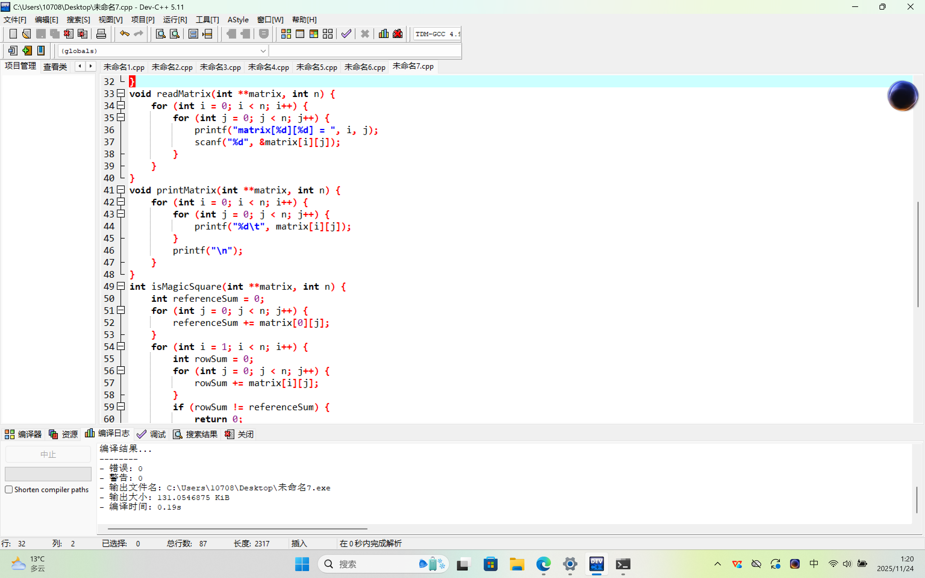Collapse the isMagicSquare function fold at line 49
Screen dimensions: 925x578
point(121,286)
